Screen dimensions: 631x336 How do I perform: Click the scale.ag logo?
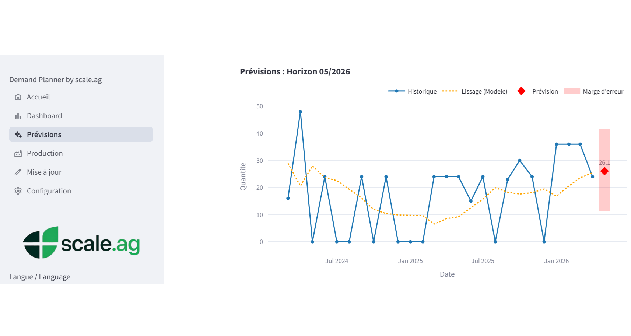point(81,242)
